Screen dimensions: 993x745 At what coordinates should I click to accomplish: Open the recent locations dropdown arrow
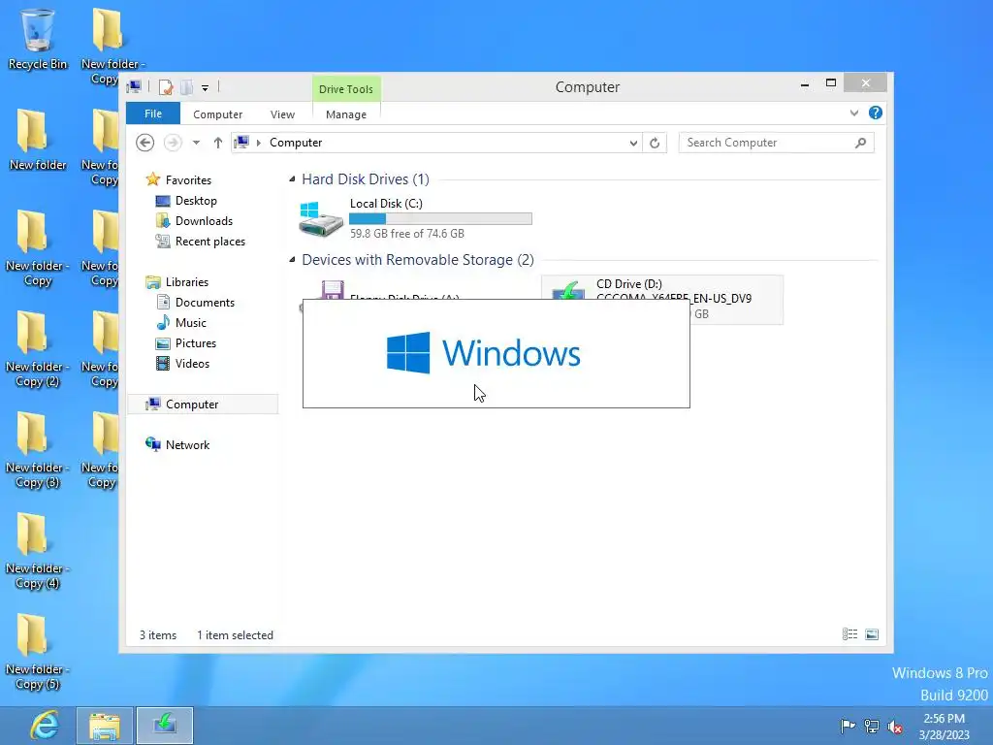[x=196, y=143]
